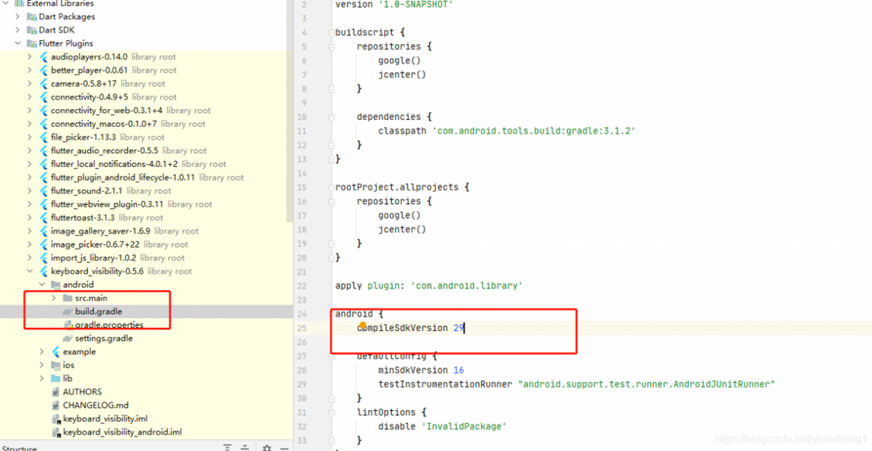
Task: Click the lib folder icon
Action: point(55,378)
